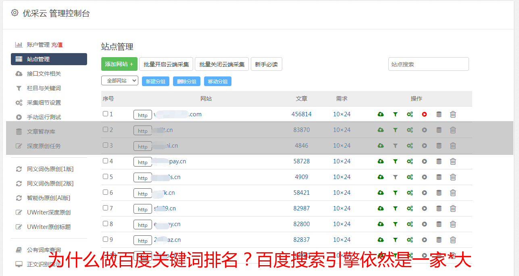The image size is (519, 276).
Task: Open UWriter深度原创 in the sidebar
Action: 49,212
